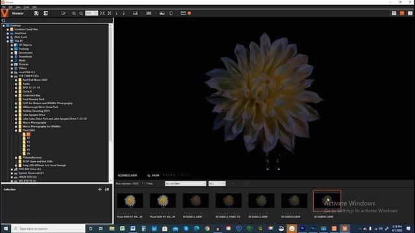Click the output/export image toolbar icon
This screenshot has width=415, height=233.
click(x=64, y=13)
